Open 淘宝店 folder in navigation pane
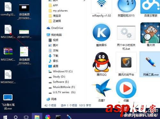 (x=55, y=16)
